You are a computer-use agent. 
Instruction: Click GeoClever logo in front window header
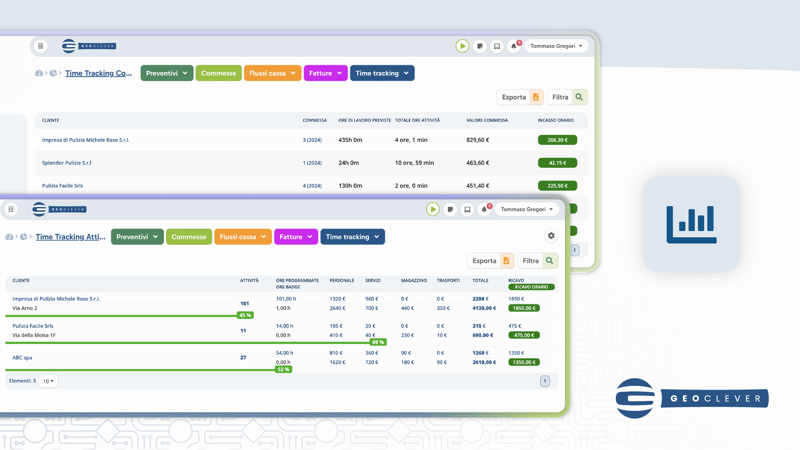coord(59,209)
